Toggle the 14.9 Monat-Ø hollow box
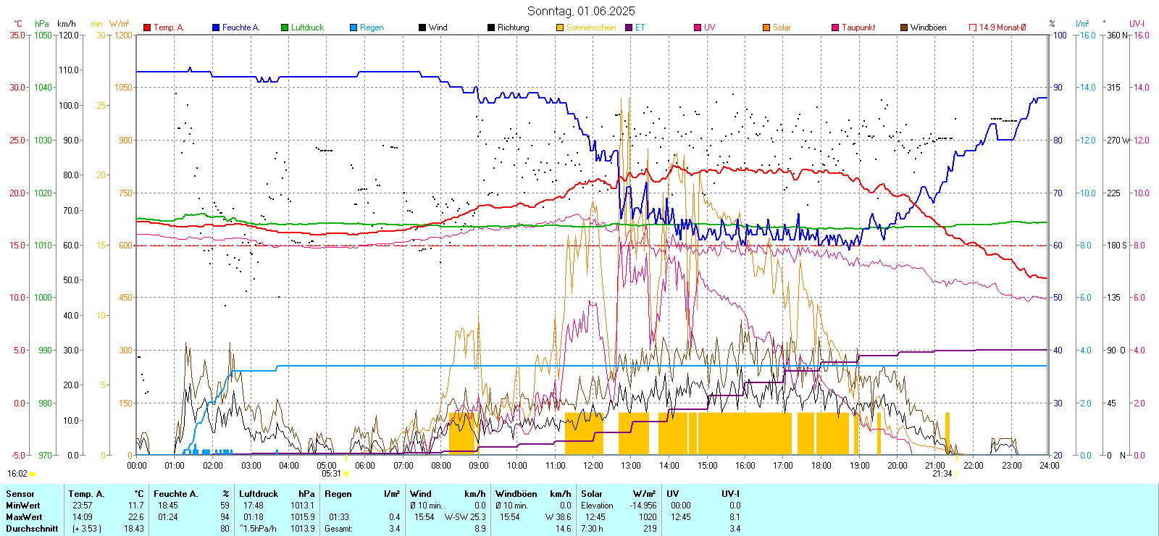 [973, 28]
